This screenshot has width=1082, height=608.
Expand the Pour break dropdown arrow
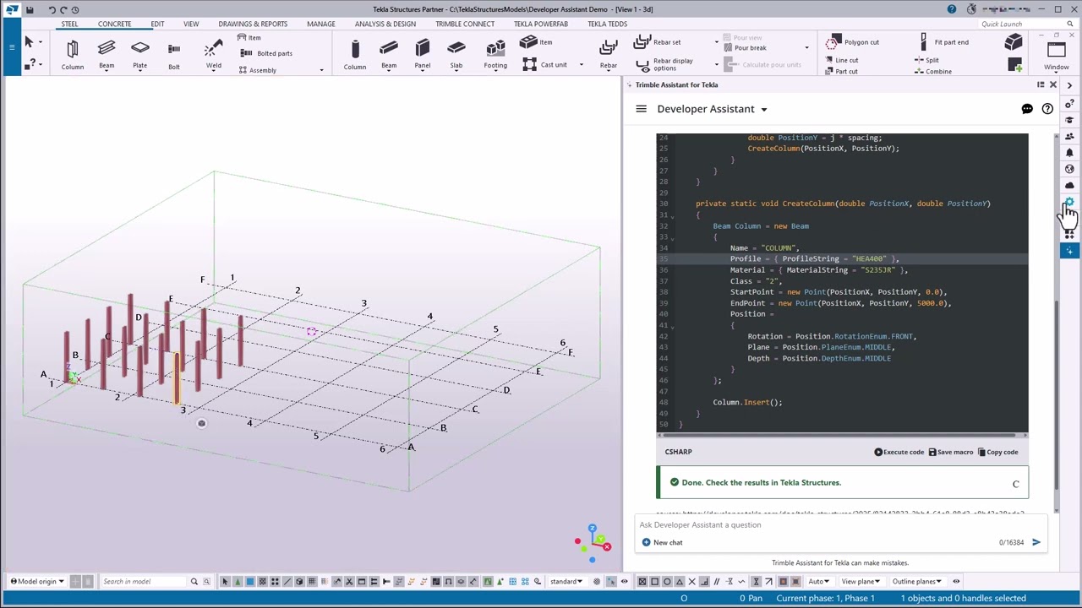[x=806, y=48]
